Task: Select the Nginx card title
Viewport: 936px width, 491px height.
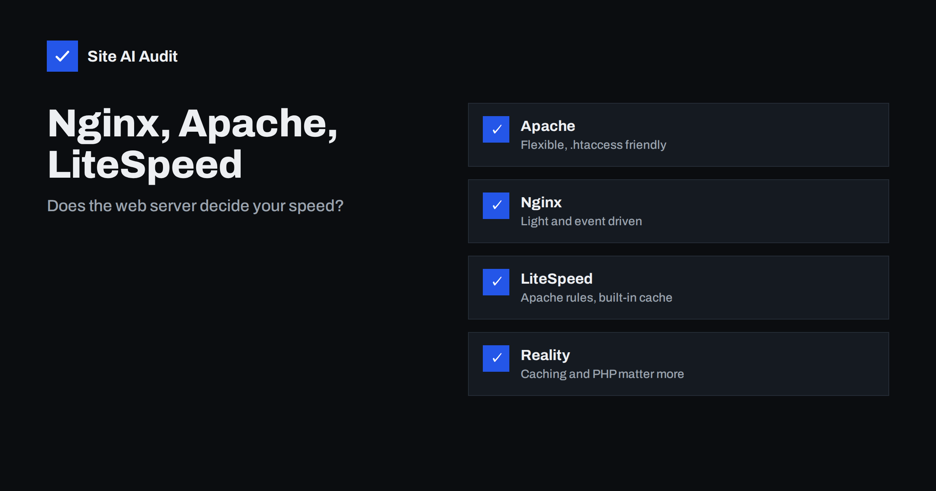Action: pos(541,203)
